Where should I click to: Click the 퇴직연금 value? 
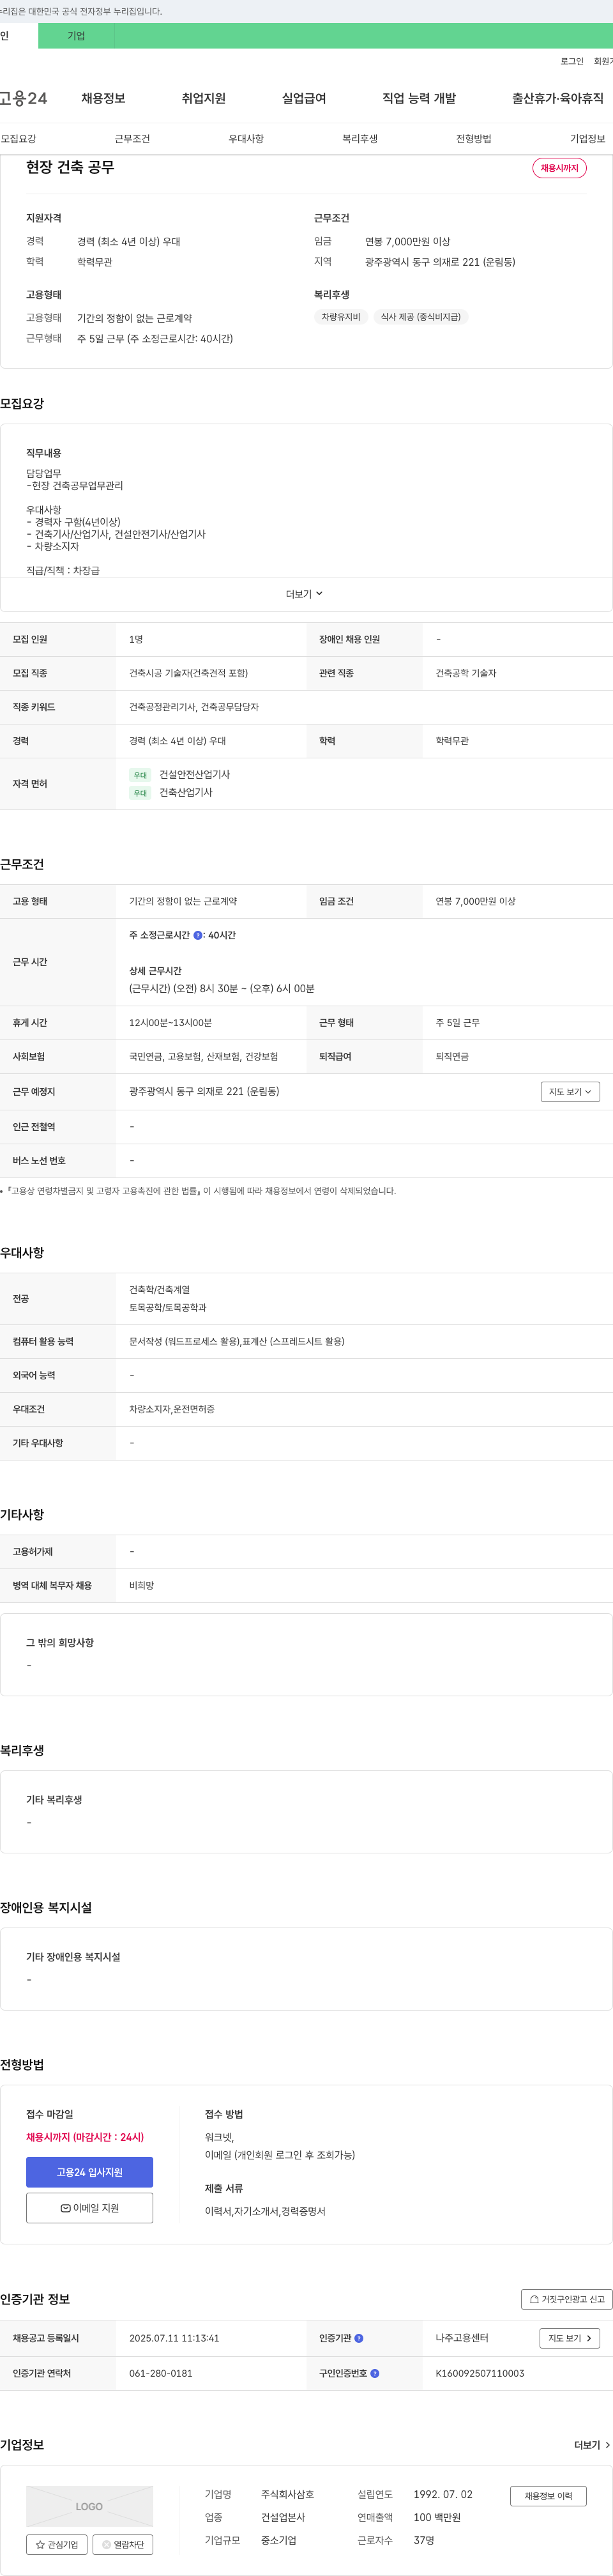click(452, 1057)
